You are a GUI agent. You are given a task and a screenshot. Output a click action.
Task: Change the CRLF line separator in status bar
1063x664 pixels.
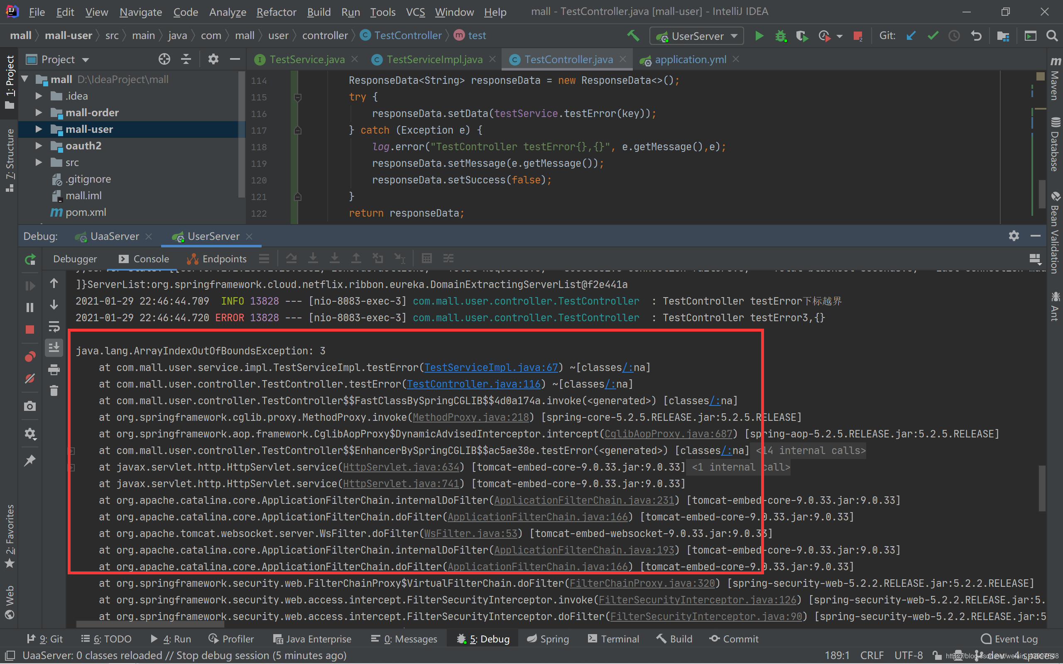pyautogui.click(x=872, y=655)
